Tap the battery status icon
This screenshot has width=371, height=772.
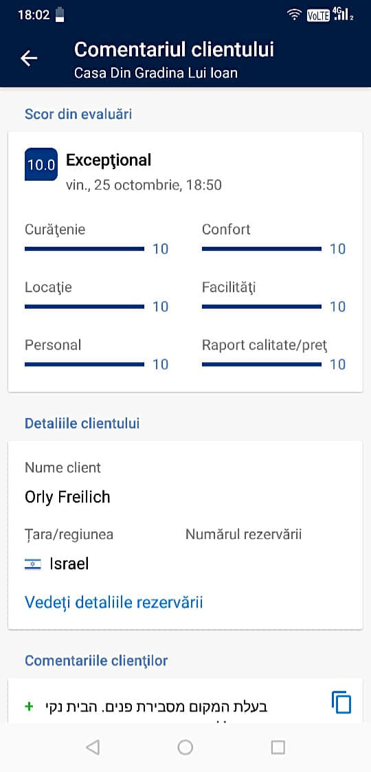(60, 14)
